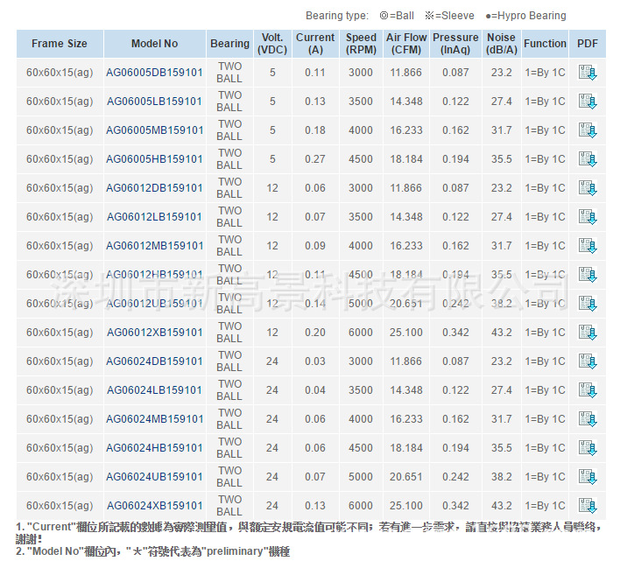The width and height of the screenshot is (620, 568).
Task: Download PDF for AG06024HB159101
Action: [x=588, y=448]
